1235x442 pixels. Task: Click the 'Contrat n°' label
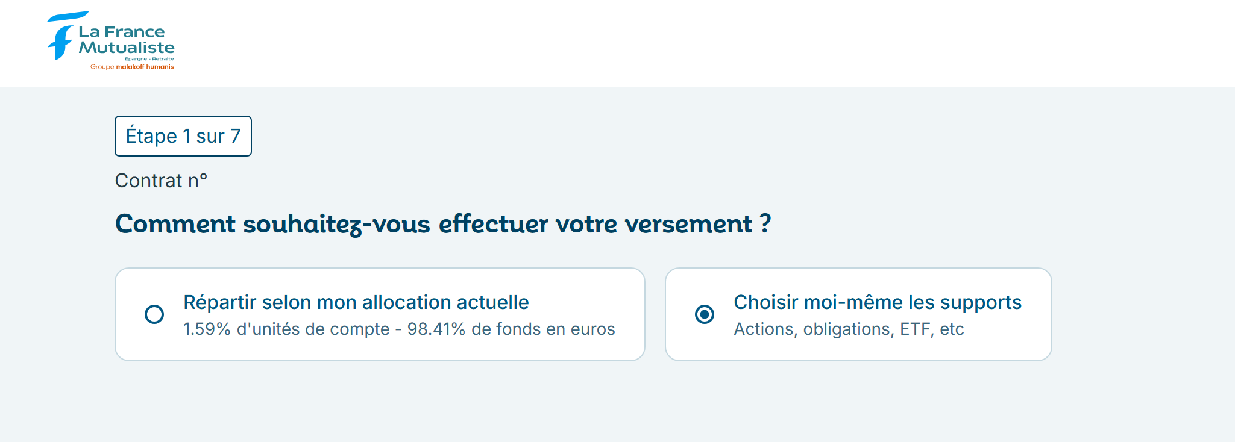click(x=160, y=180)
